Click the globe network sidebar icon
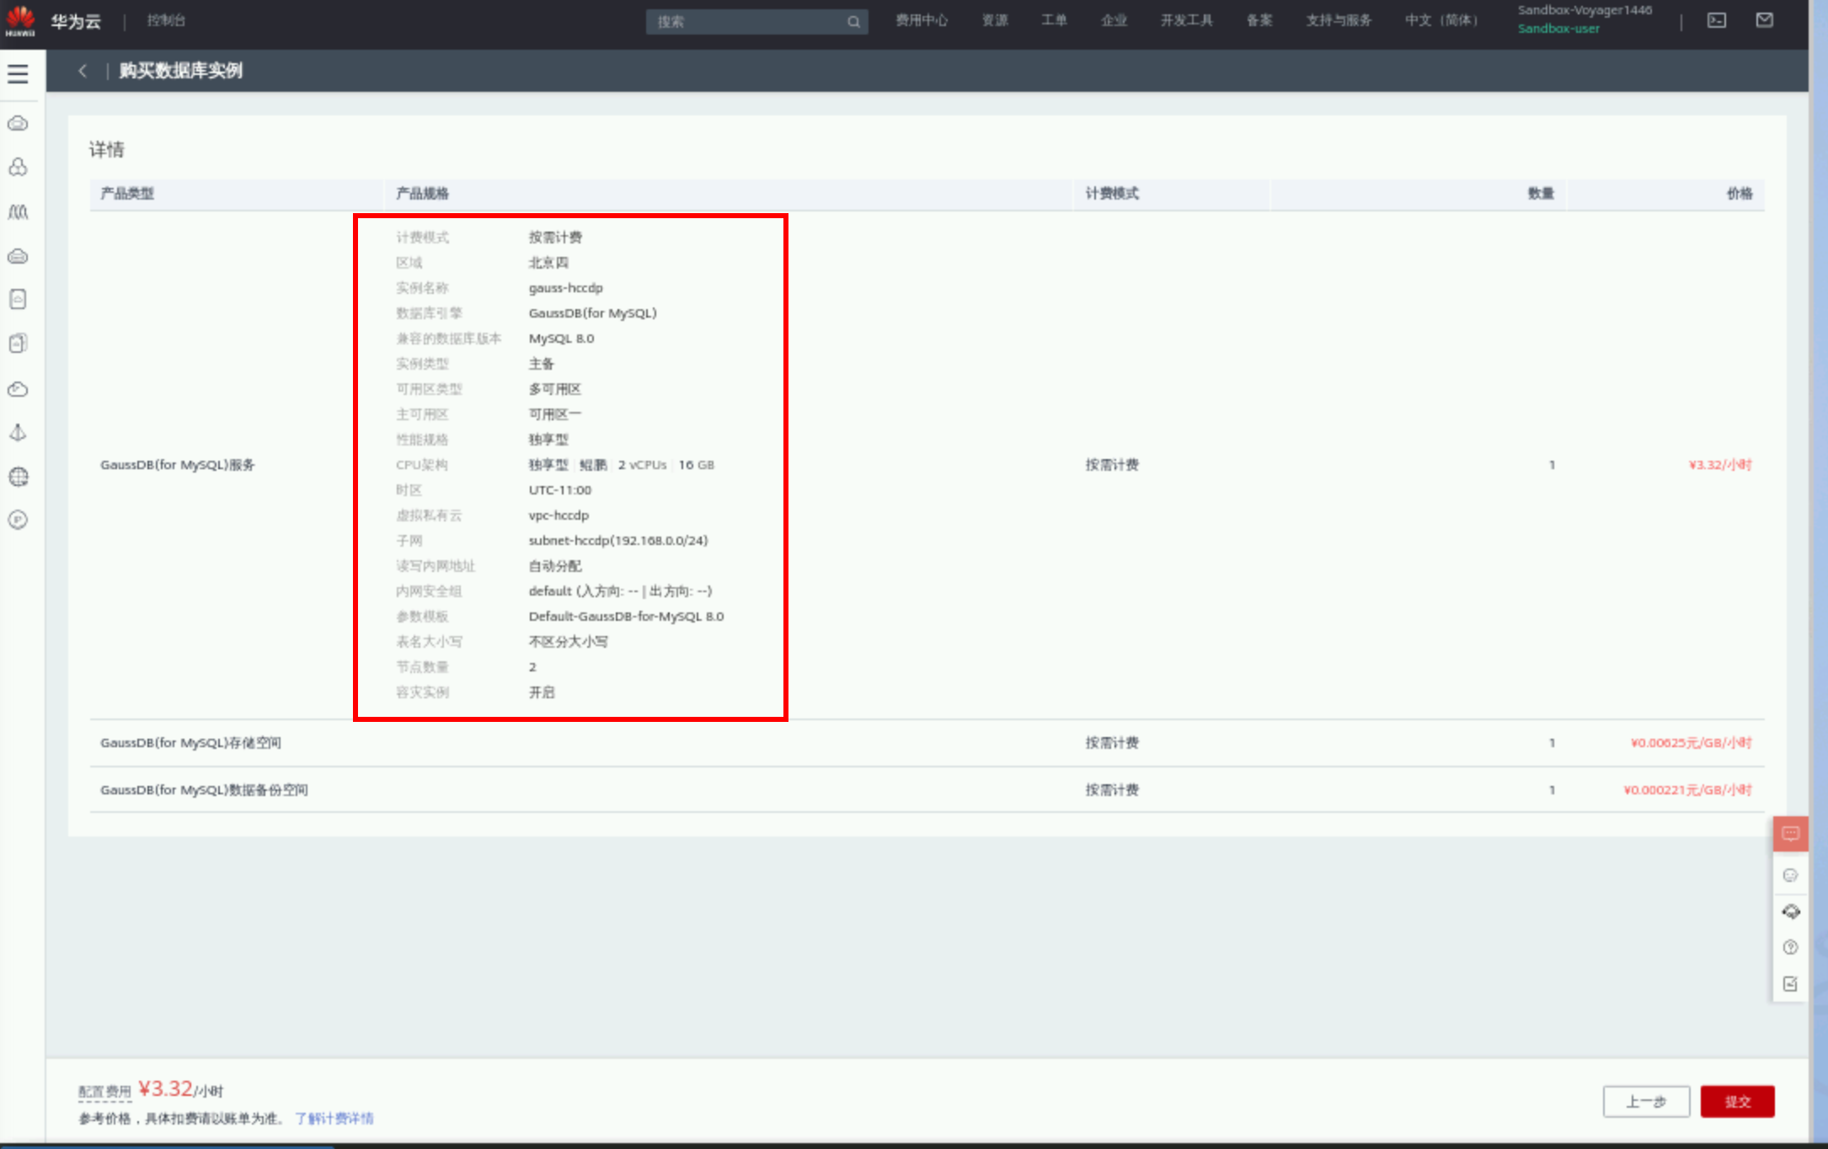 [18, 477]
